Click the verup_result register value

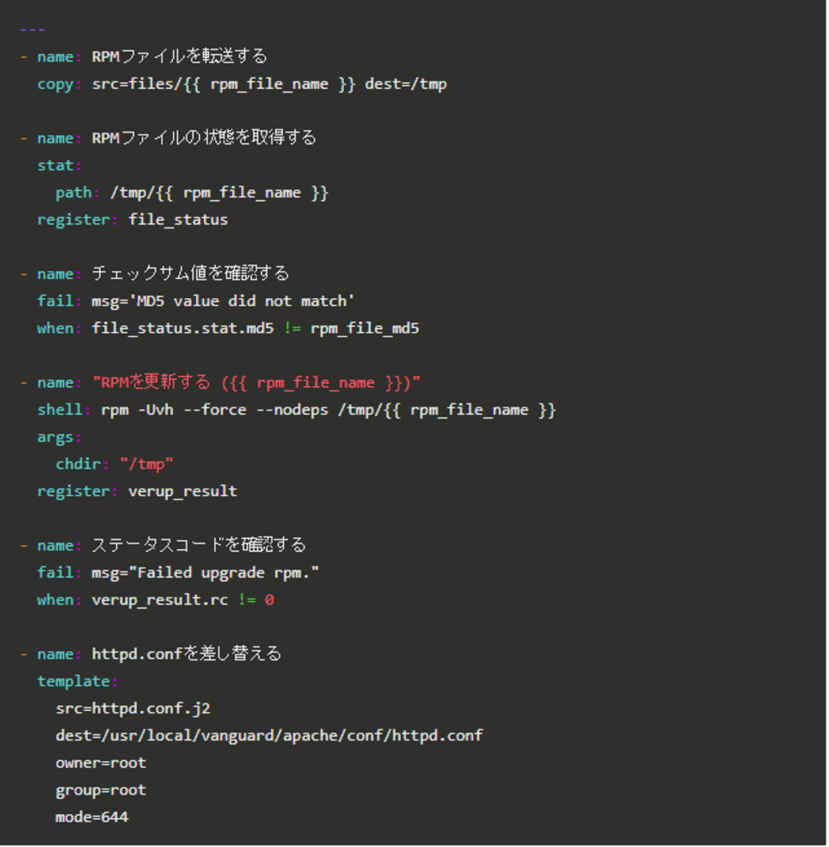182,491
